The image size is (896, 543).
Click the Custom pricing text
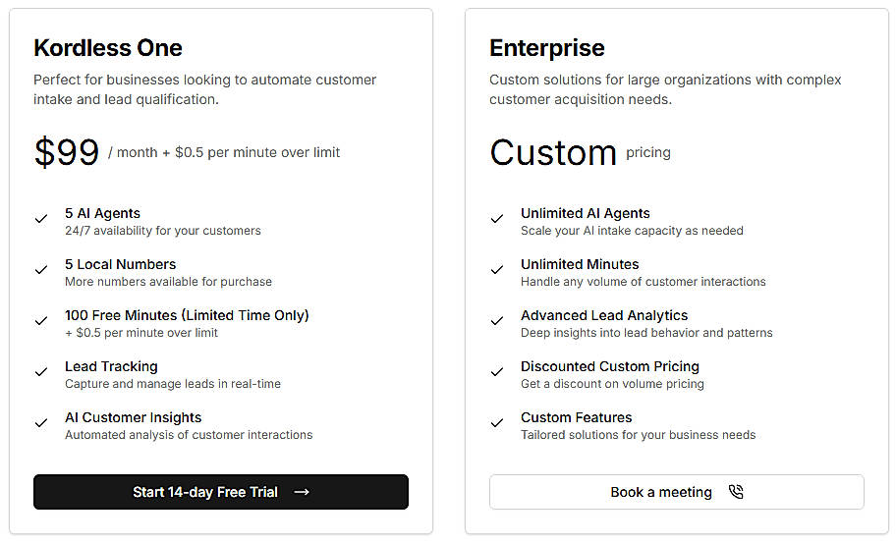point(553,152)
